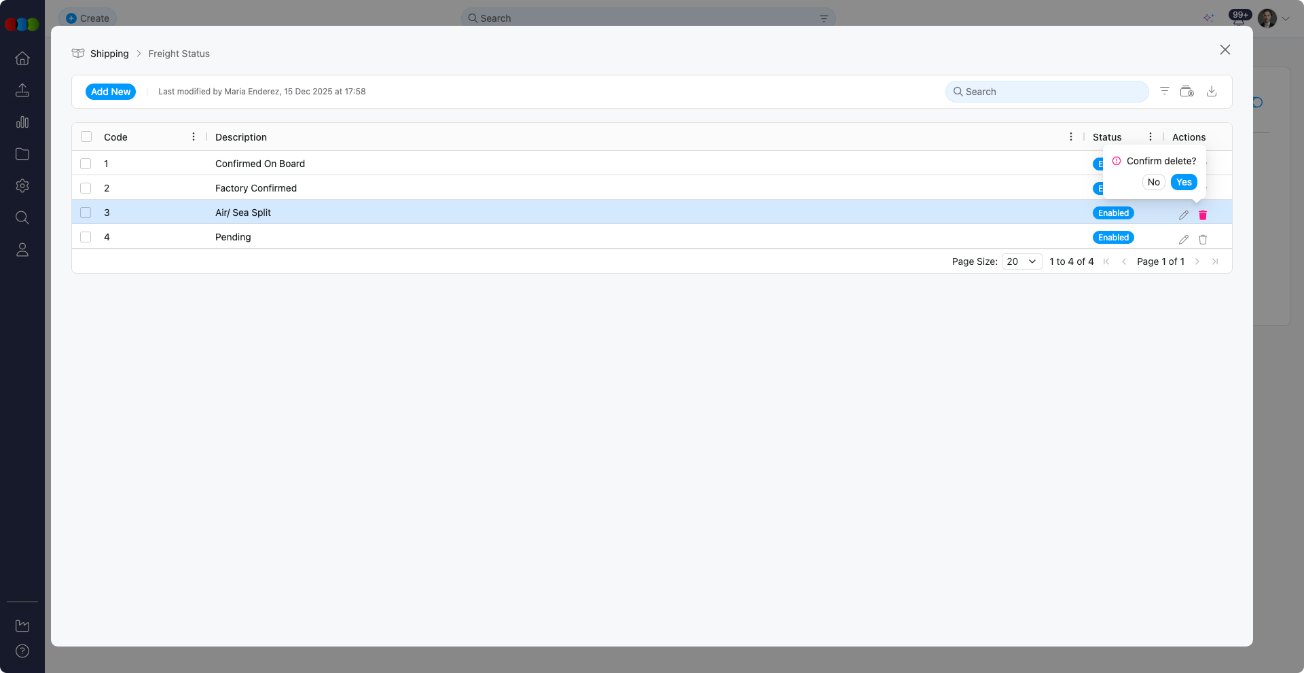1304x673 pixels.
Task: Click the download icon in the toolbar
Action: coord(1211,92)
